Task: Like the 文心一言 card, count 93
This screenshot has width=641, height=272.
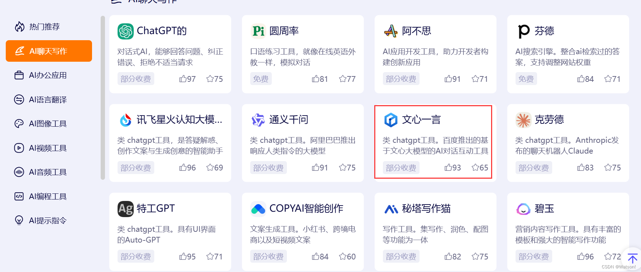Action: click(453, 168)
